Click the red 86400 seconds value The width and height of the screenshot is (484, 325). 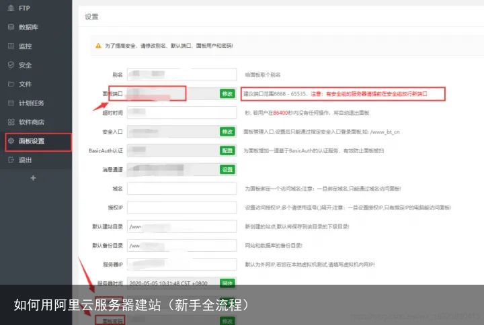pyautogui.click(x=280, y=113)
